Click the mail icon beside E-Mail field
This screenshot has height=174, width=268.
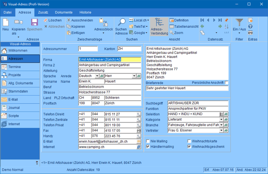click(x=139, y=142)
